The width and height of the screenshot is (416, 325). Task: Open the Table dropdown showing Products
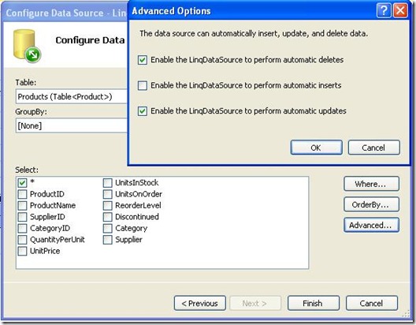pos(72,97)
